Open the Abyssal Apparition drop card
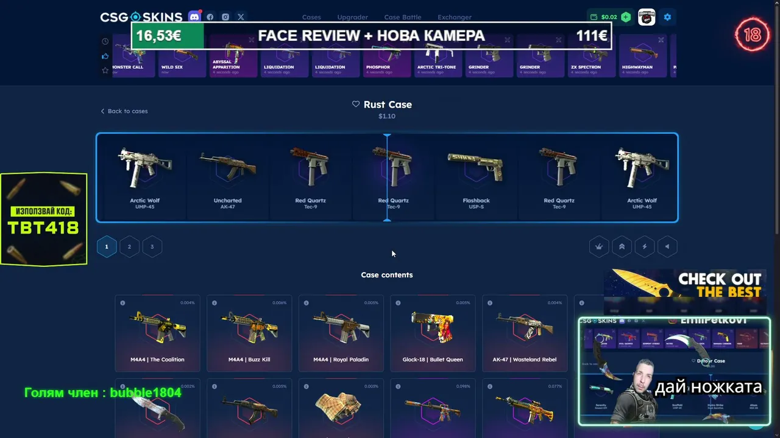Viewport: 780px width, 438px height. (x=234, y=56)
